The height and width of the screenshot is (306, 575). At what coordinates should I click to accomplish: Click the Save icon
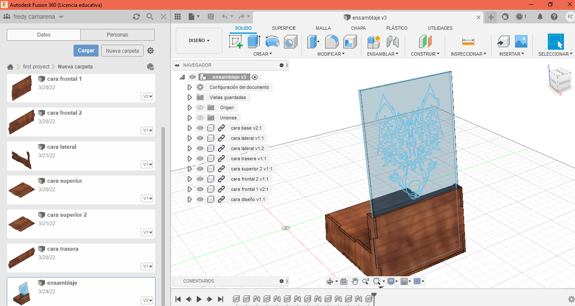pos(211,17)
